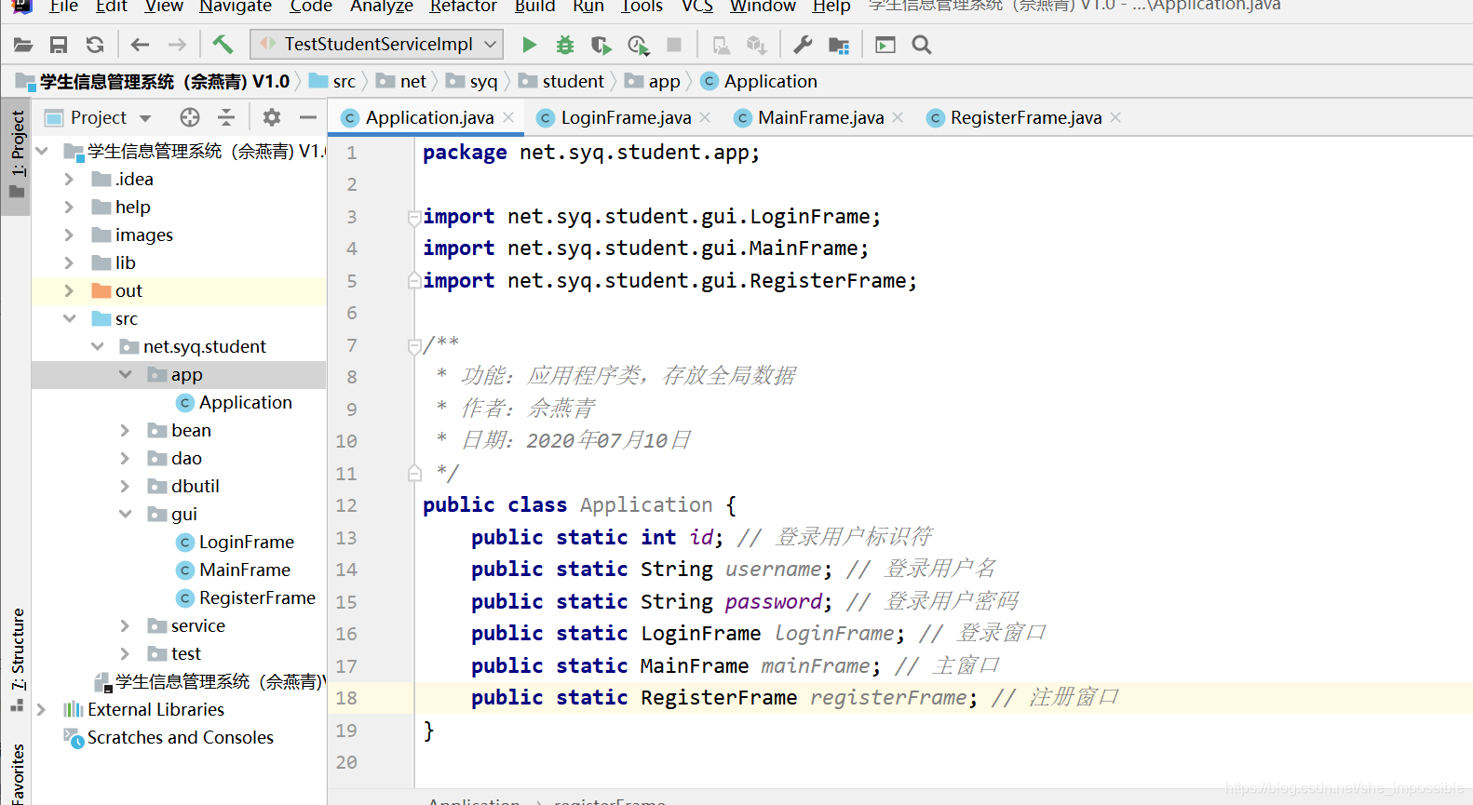Viewport: 1473px width, 805px height.
Task: Open the Project view dropdown
Action: [145, 118]
